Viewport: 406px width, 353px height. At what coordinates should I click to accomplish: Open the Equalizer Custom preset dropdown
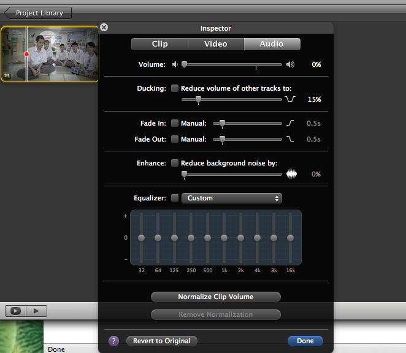tap(232, 198)
